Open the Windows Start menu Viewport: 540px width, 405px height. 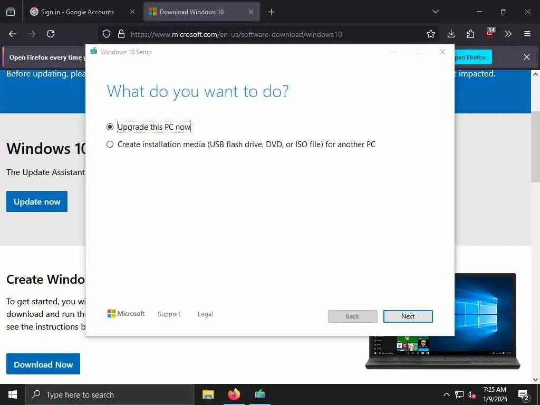[x=13, y=394]
